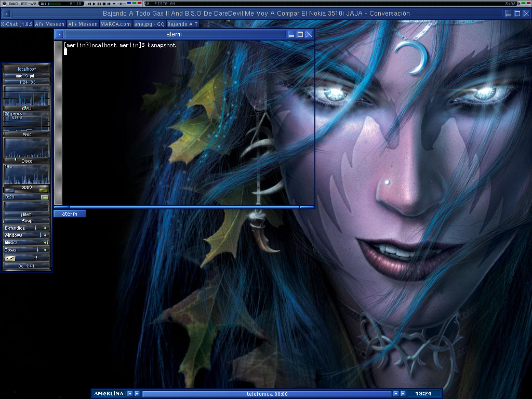The image size is (532, 399).
Task: Click the uptime 0d 1:41 display
Action: (x=26, y=266)
